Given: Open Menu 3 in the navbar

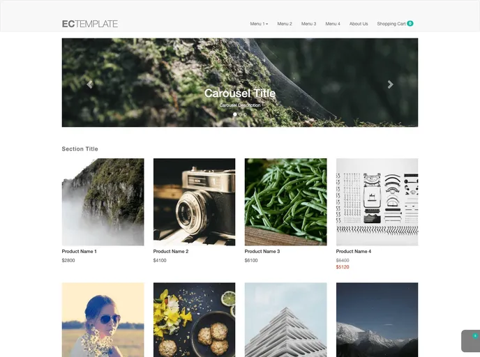Looking at the screenshot, I should [x=308, y=24].
